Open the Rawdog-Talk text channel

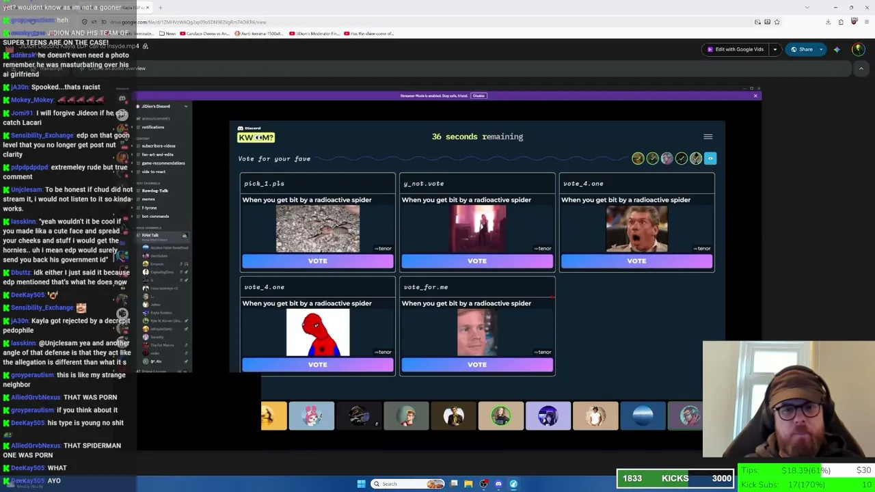pyautogui.click(x=154, y=191)
